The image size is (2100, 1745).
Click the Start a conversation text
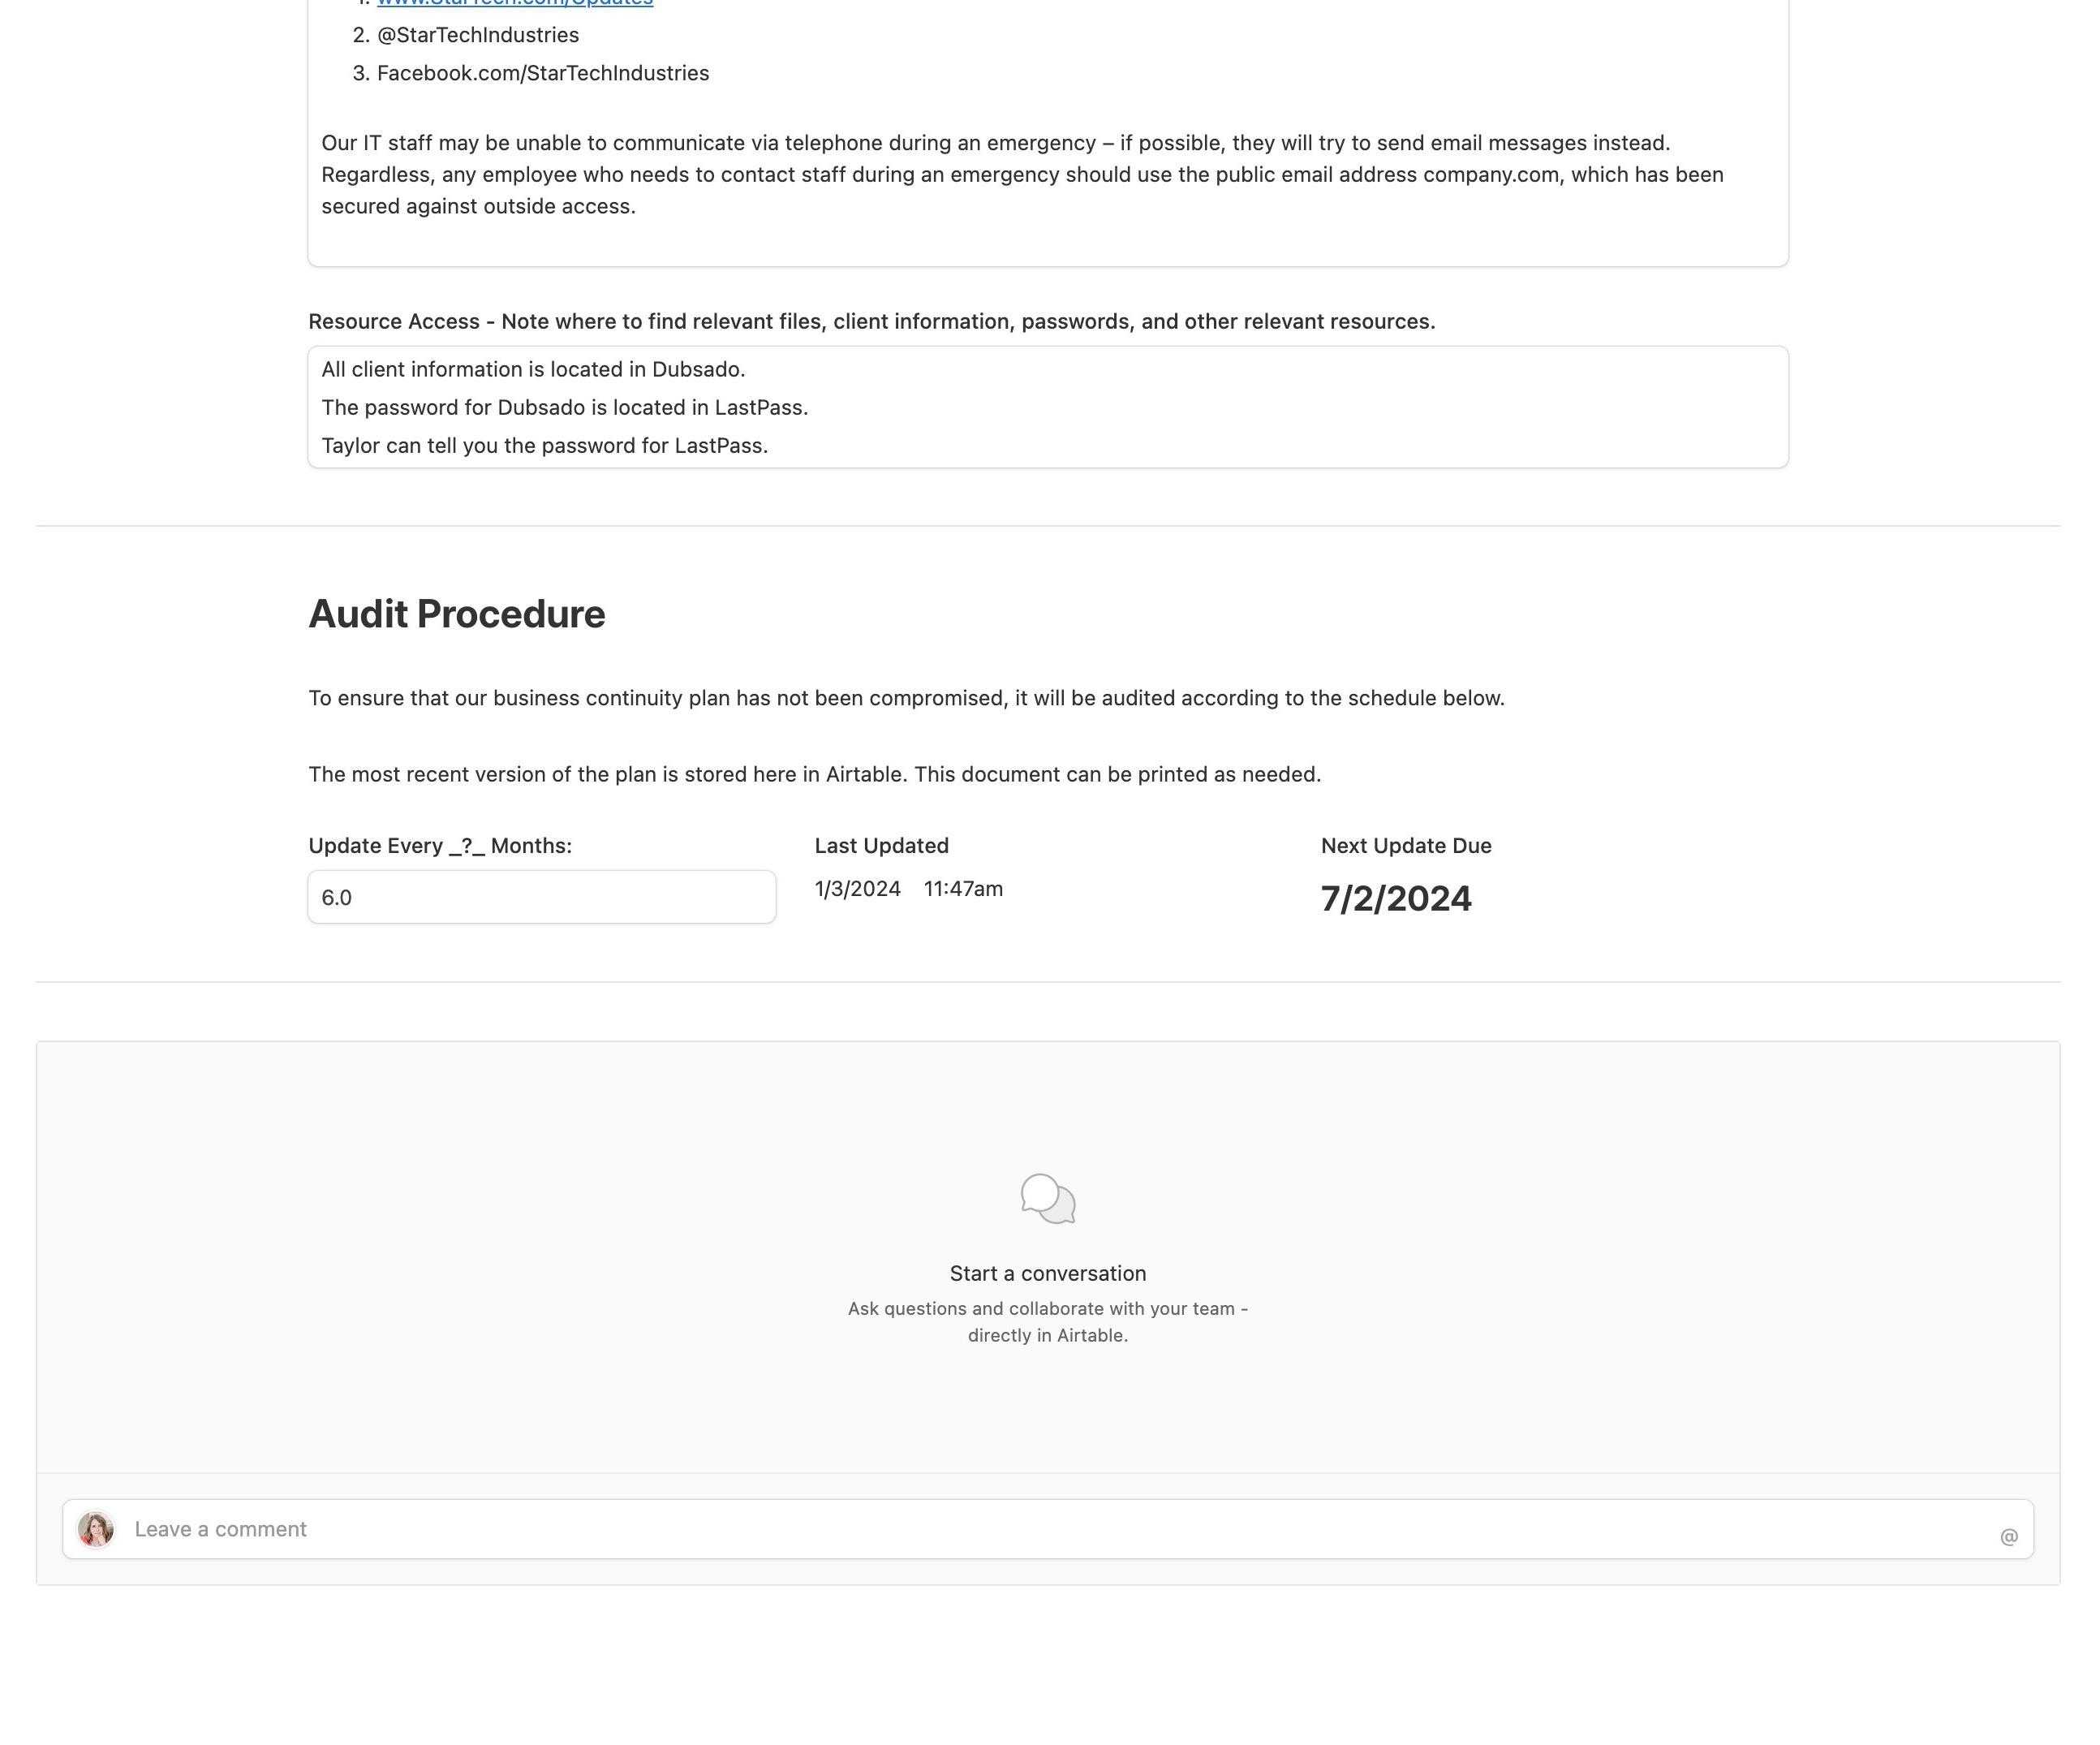tap(1047, 1273)
